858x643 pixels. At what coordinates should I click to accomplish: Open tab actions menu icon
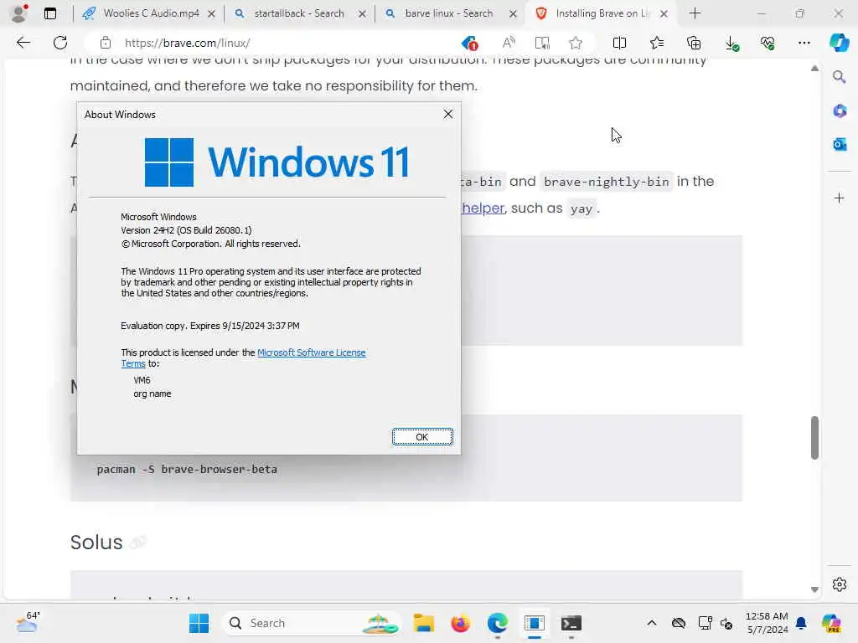click(x=49, y=13)
